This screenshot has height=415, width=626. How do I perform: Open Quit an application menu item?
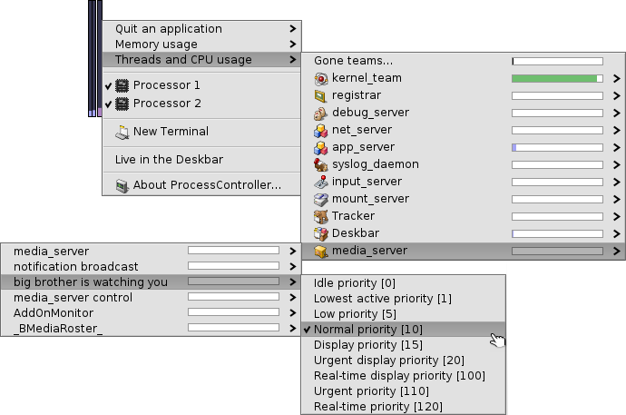(x=201, y=28)
